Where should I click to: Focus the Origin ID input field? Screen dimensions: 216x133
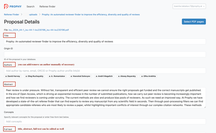[x=105, y=54]
